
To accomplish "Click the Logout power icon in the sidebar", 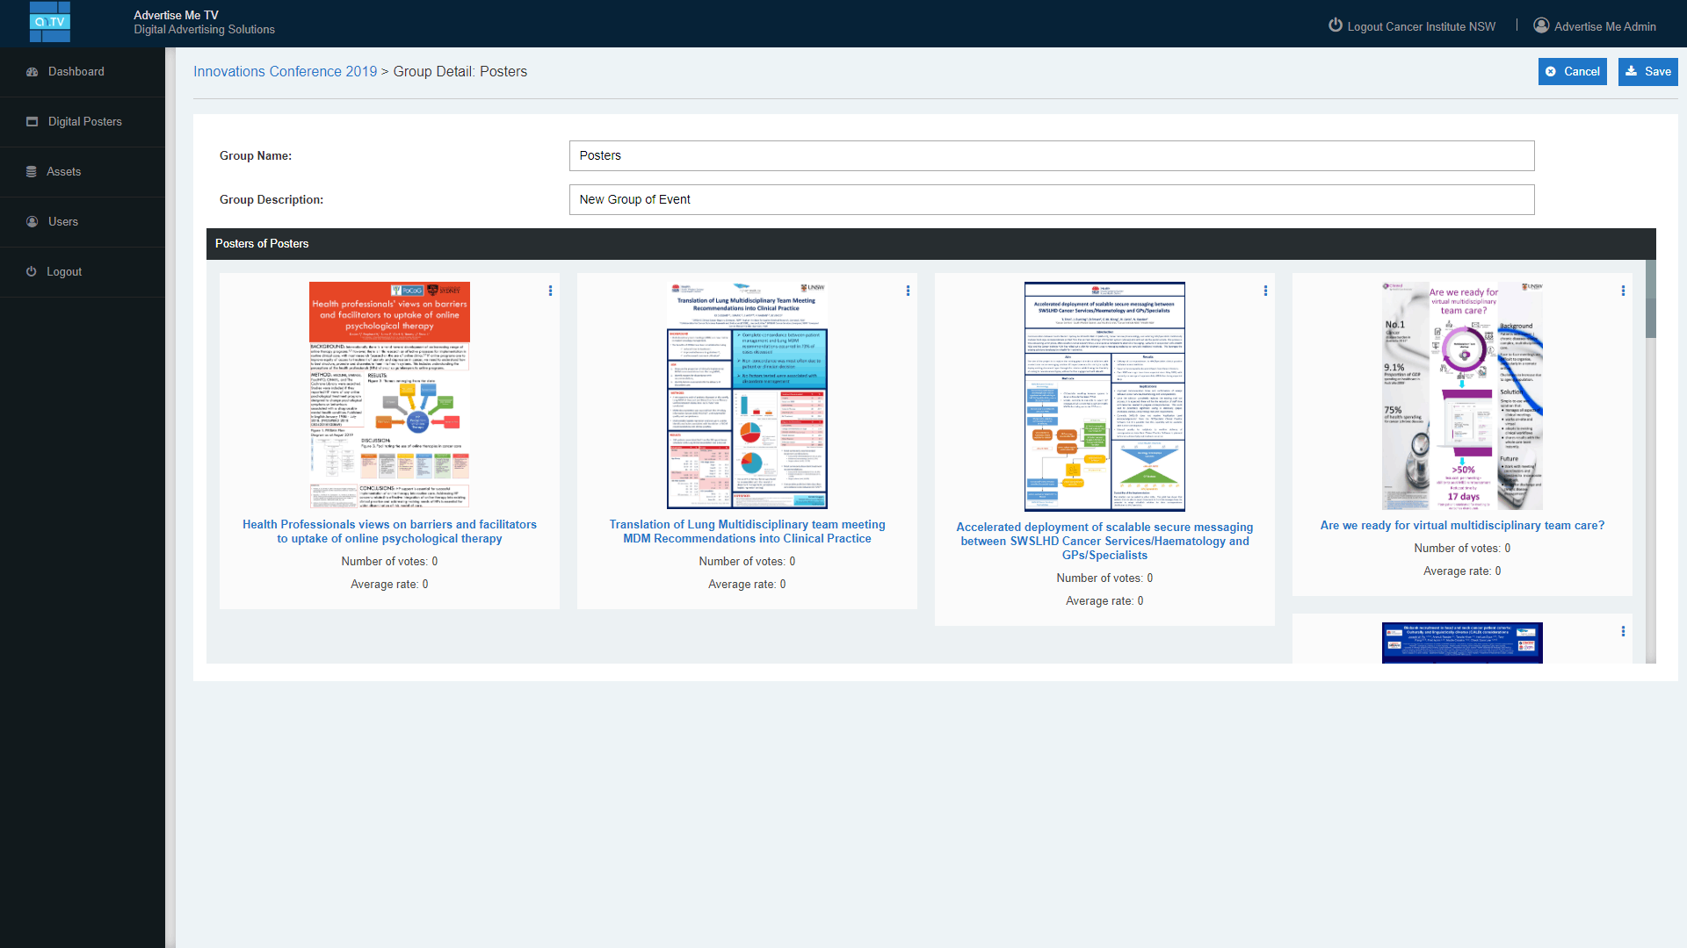I will pyautogui.click(x=32, y=271).
